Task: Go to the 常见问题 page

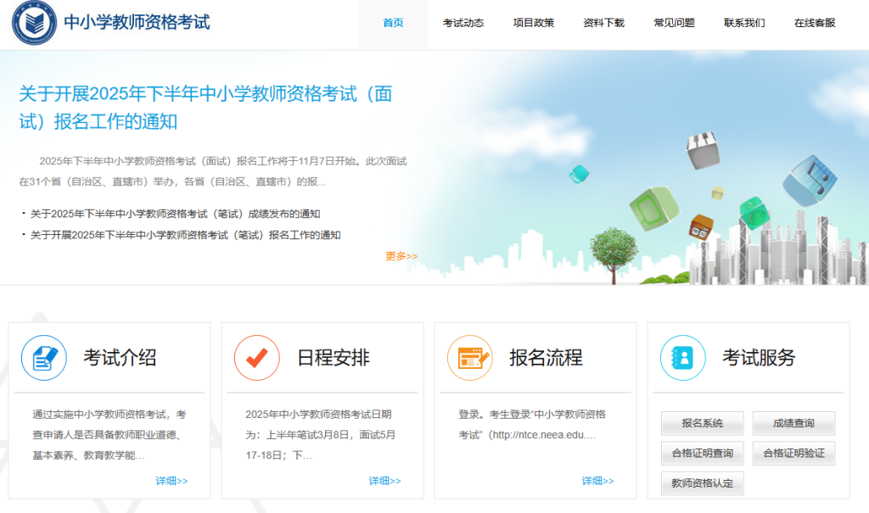Action: (674, 23)
